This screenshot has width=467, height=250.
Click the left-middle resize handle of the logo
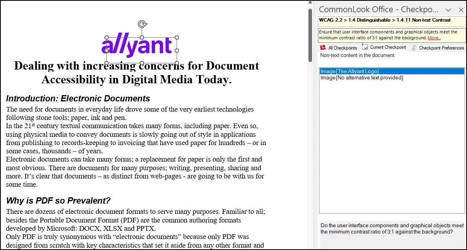[107, 50]
